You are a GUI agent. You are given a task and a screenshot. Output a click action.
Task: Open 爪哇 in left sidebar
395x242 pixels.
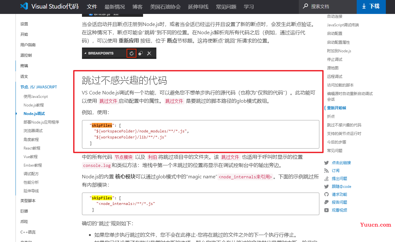[x=24, y=221]
